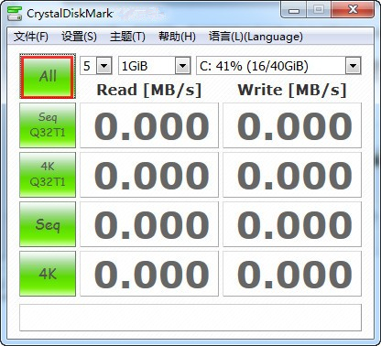This screenshot has width=381, height=346.
Task: Open the 设置(S) menu
Action: (x=79, y=37)
